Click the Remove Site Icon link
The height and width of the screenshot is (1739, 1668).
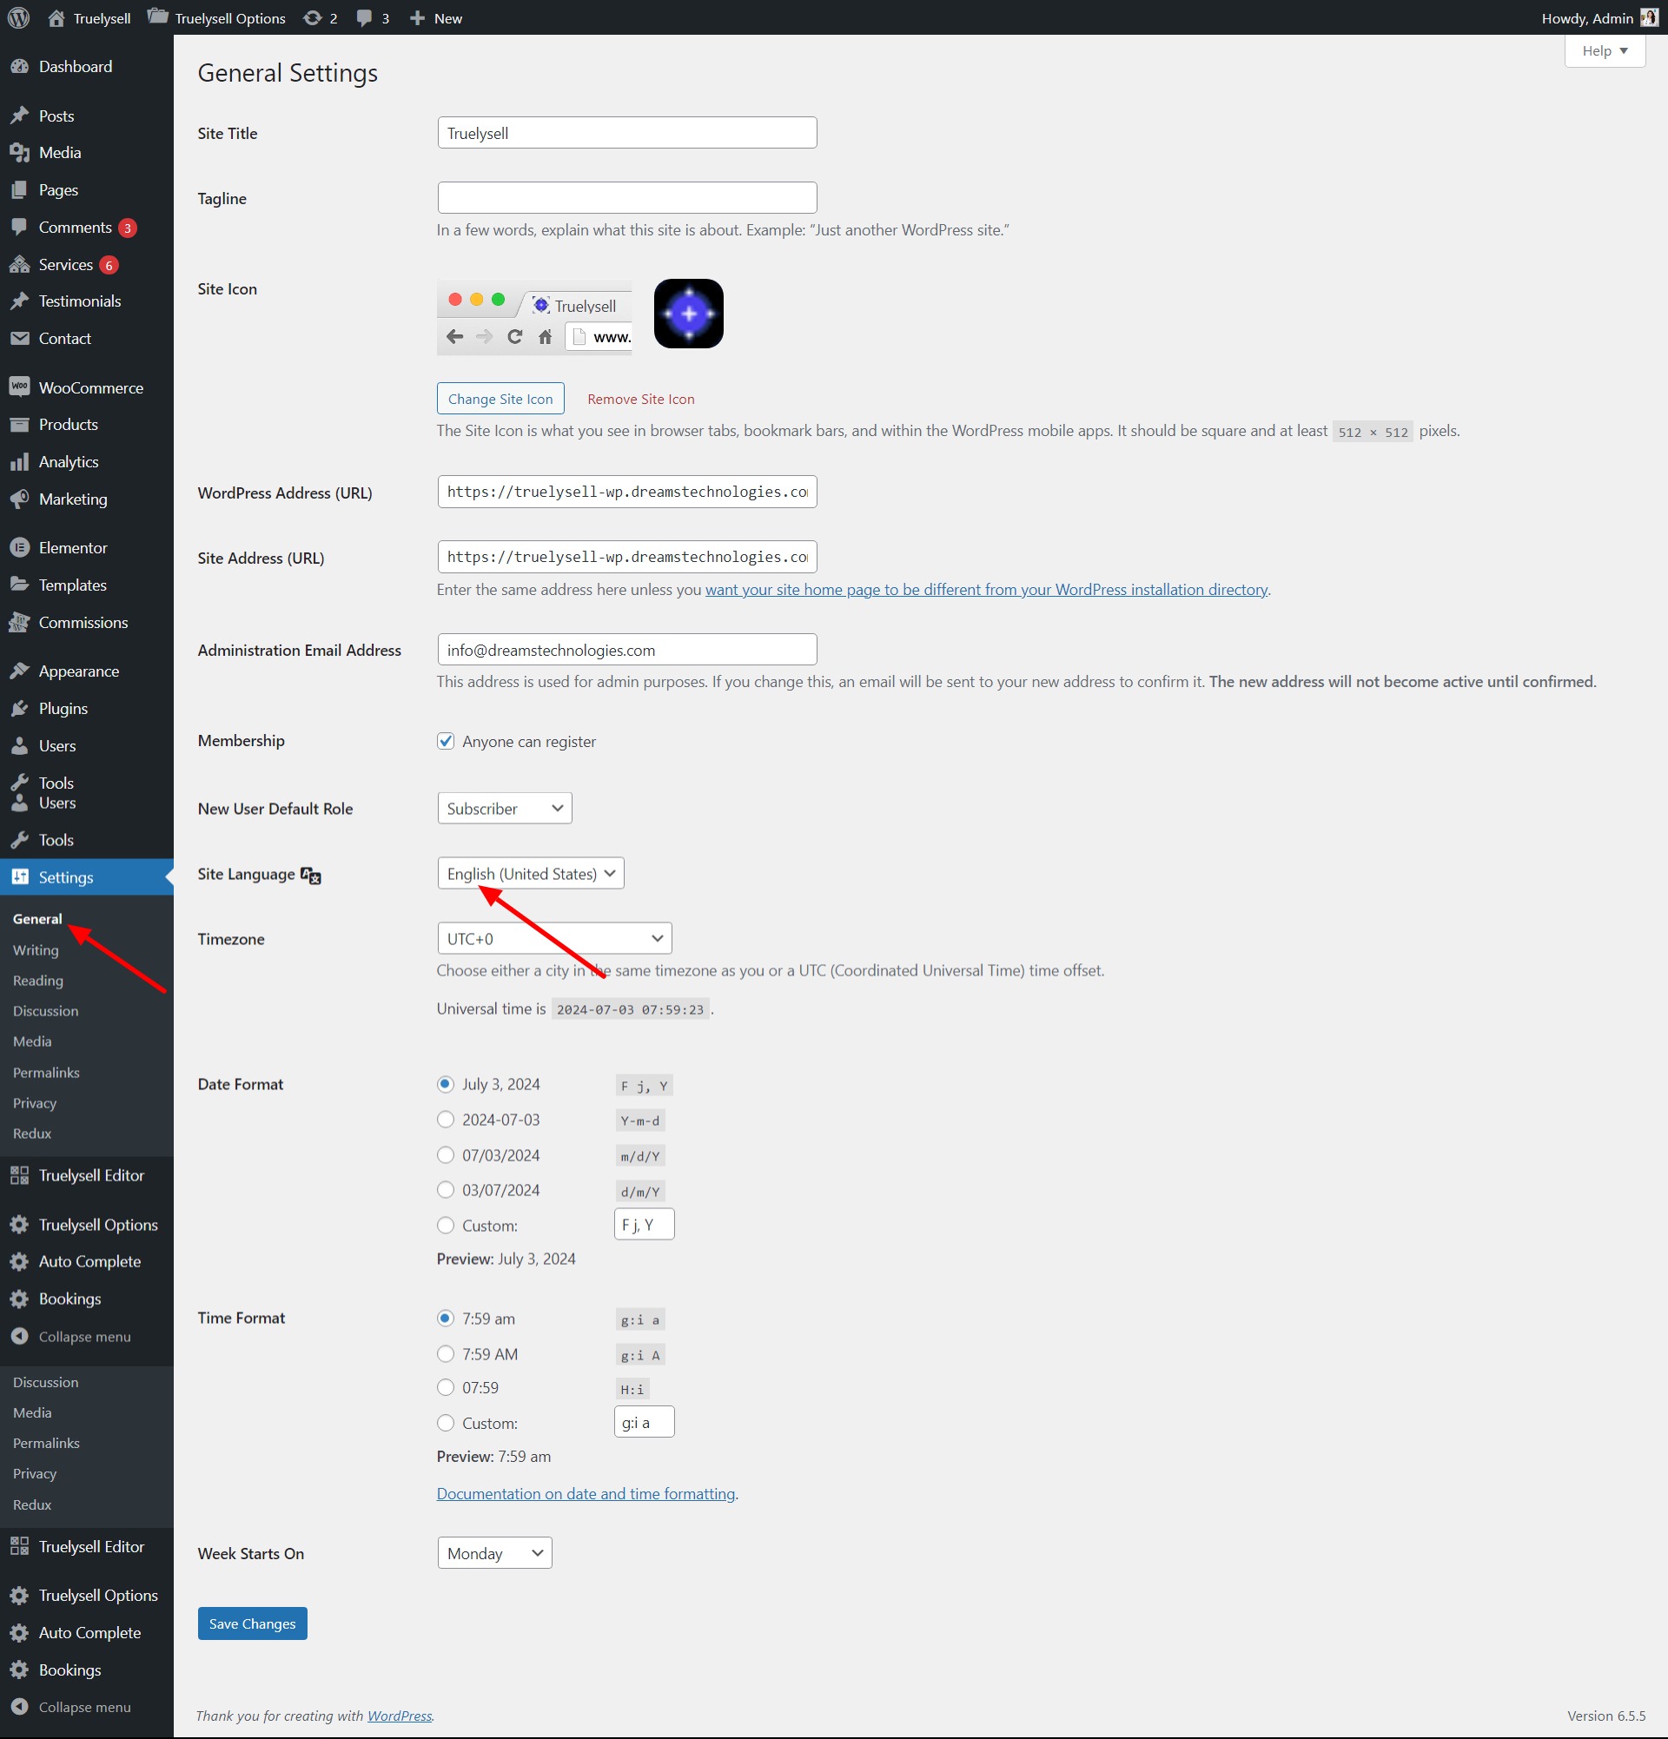tap(640, 400)
